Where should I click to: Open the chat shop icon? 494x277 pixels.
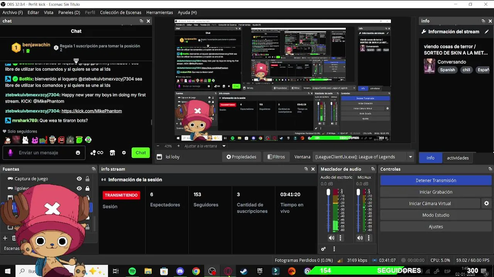tap(112, 153)
